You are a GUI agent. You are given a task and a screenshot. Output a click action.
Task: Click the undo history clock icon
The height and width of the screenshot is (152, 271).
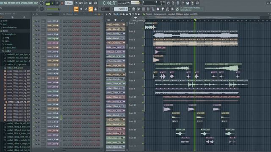coord(168,3)
